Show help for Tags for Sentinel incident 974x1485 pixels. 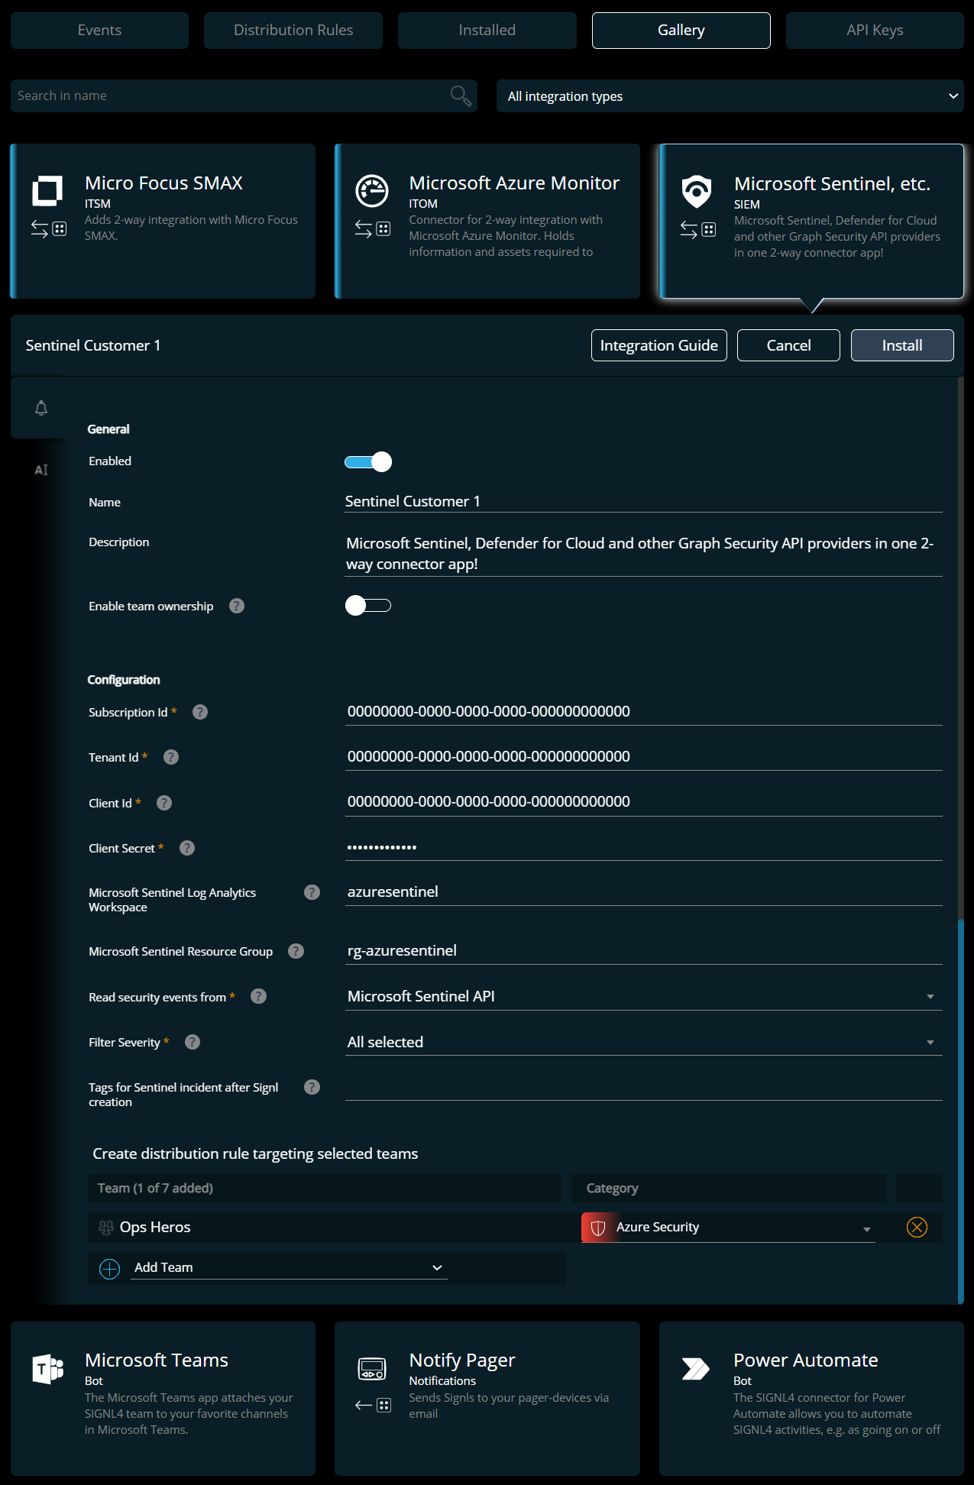[312, 1087]
